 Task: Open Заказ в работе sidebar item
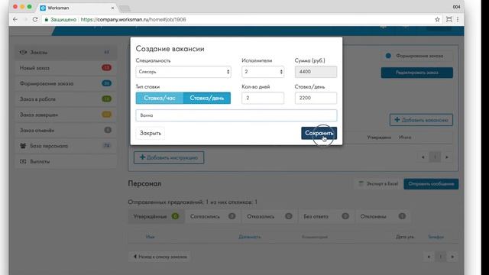point(66,99)
